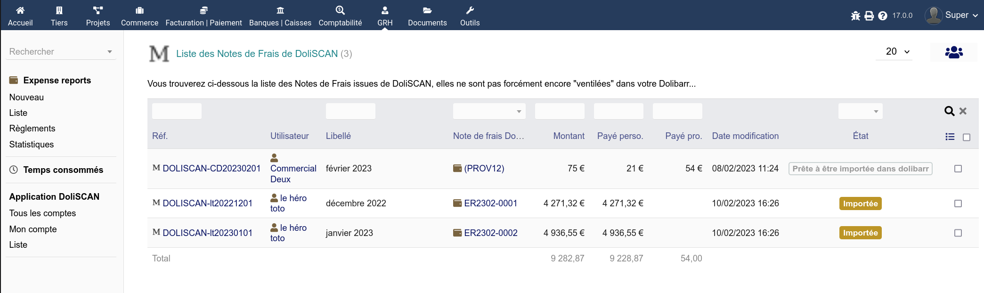
Task: Click the search magnifier icon
Action: coord(949,111)
